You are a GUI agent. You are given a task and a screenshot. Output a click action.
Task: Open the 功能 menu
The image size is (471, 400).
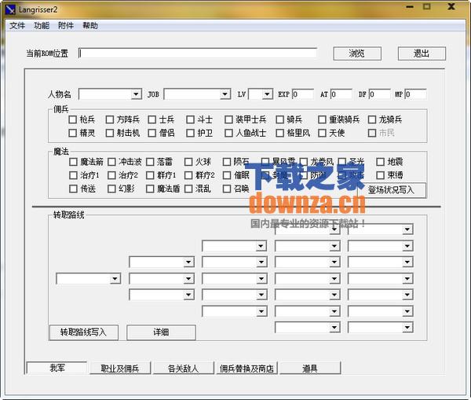tap(42, 26)
